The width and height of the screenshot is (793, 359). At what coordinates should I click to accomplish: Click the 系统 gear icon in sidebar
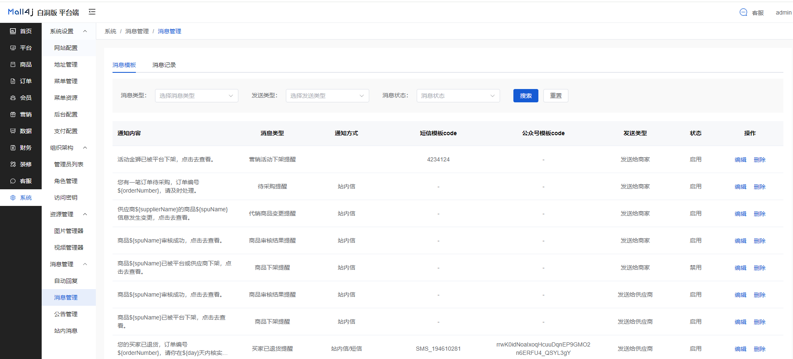(x=13, y=198)
